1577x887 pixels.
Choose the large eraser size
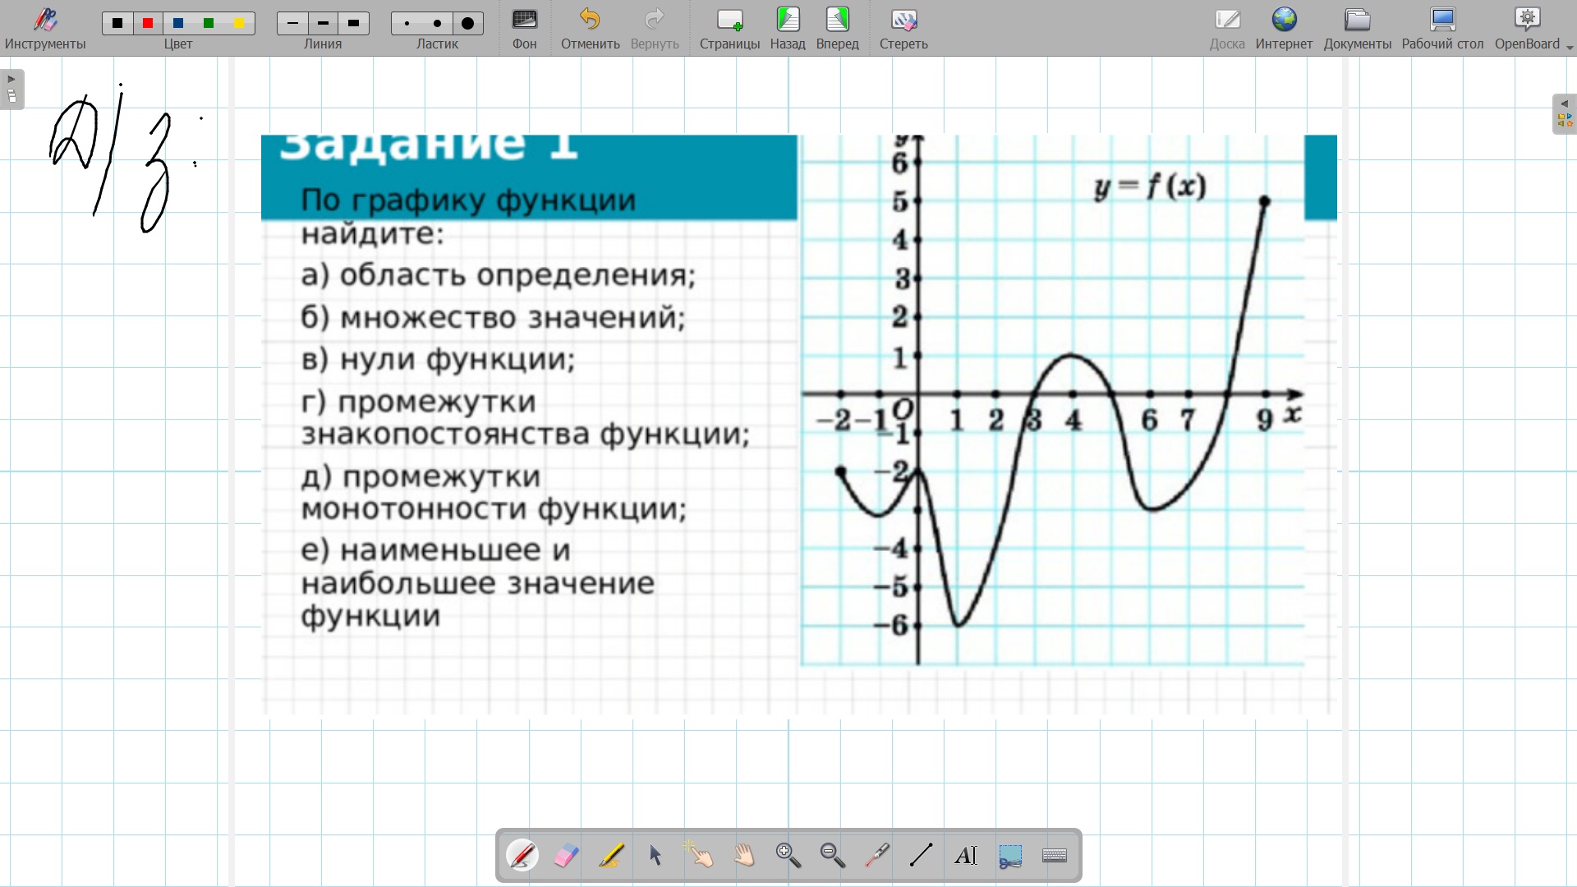[468, 24]
